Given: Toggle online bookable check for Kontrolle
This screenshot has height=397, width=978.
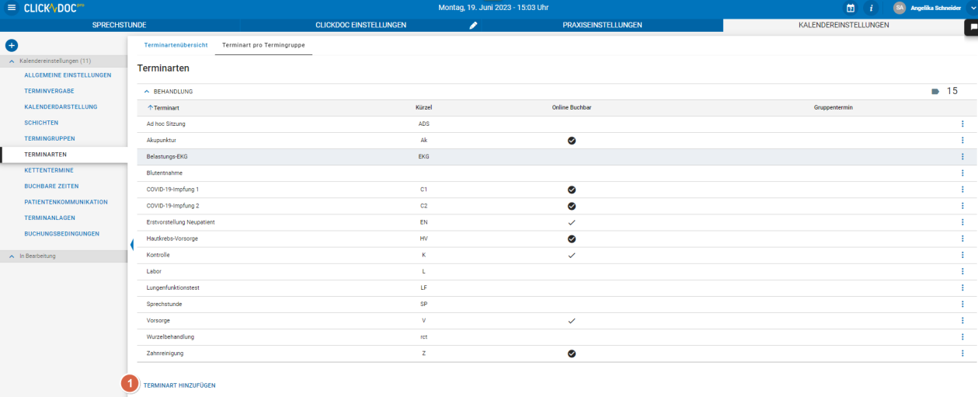Looking at the screenshot, I should click(x=572, y=255).
